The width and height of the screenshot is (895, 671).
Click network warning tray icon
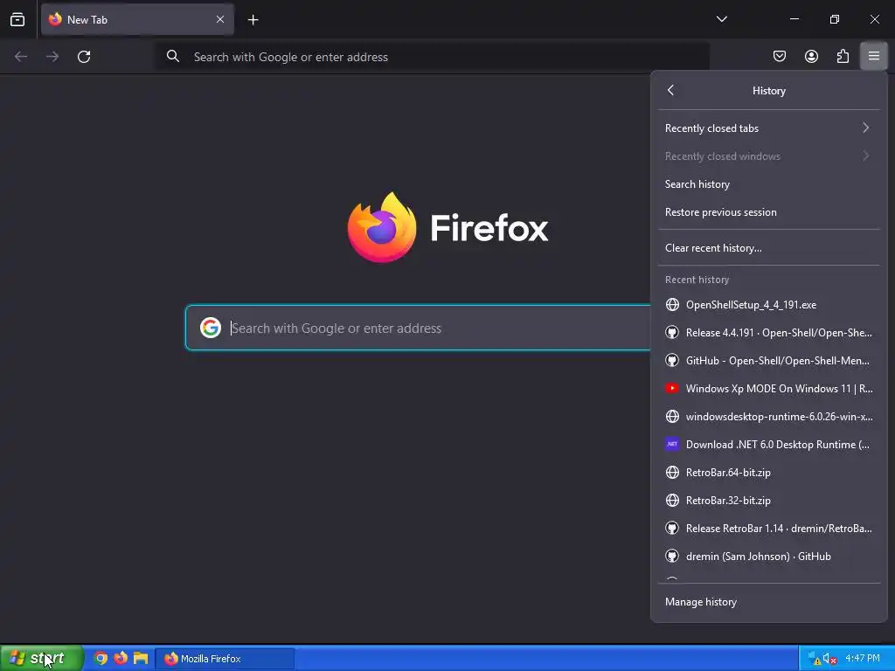point(815,659)
